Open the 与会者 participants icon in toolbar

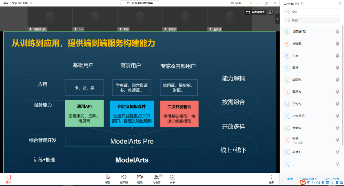[x=156, y=177]
